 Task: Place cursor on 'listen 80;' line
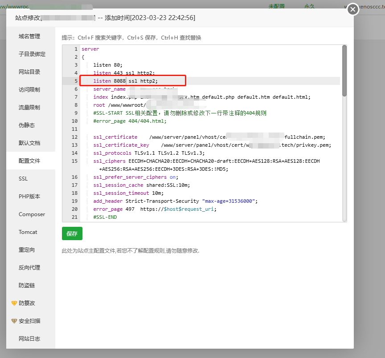(107, 65)
